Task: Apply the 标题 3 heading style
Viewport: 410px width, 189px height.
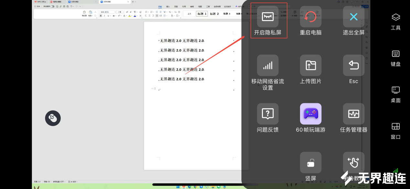Action: (x=227, y=14)
